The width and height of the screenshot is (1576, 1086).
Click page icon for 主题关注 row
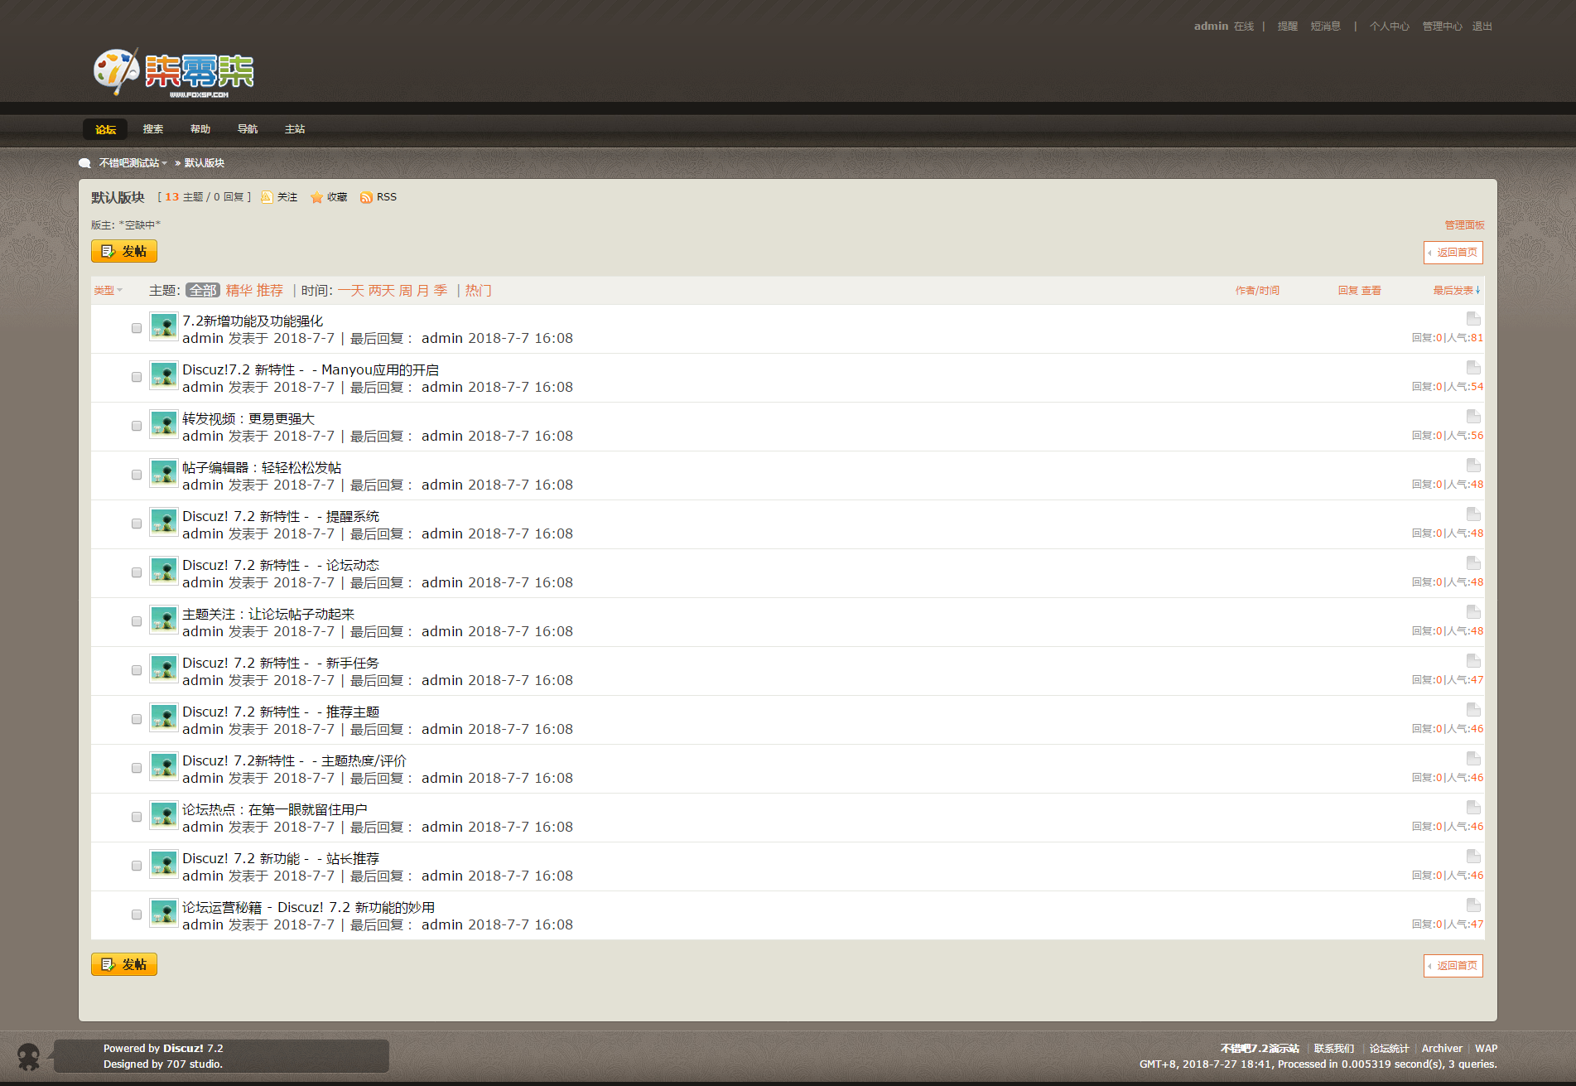[1473, 612]
